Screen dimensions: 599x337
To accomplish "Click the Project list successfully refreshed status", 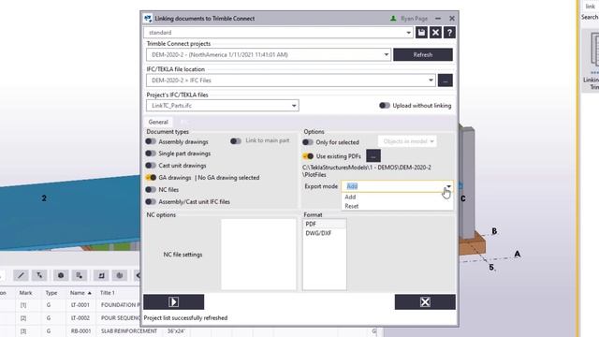I will (x=185, y=318).
